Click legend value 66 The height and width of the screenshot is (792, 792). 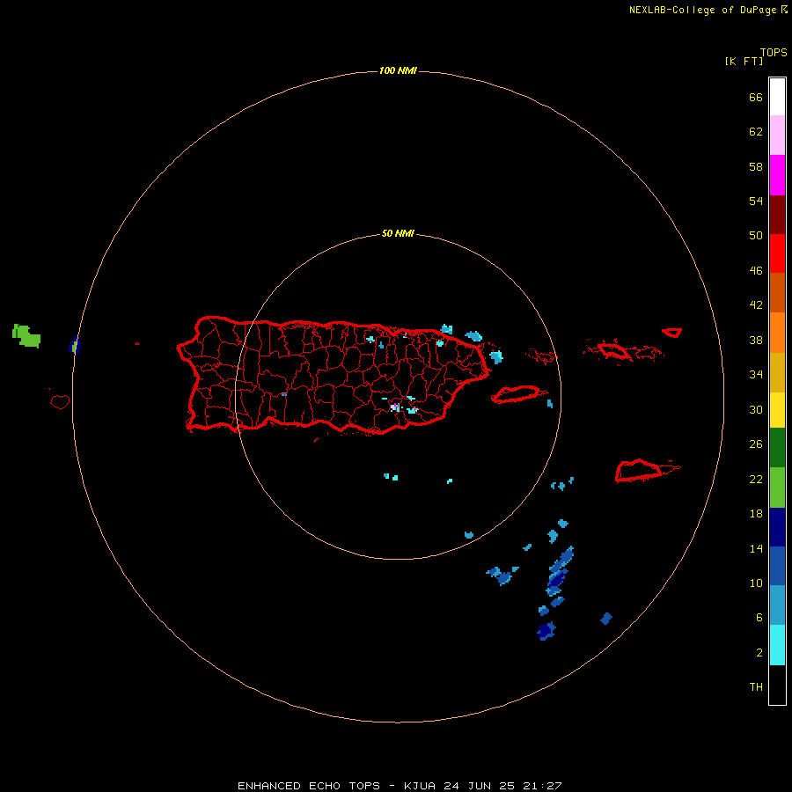(756, 97)
